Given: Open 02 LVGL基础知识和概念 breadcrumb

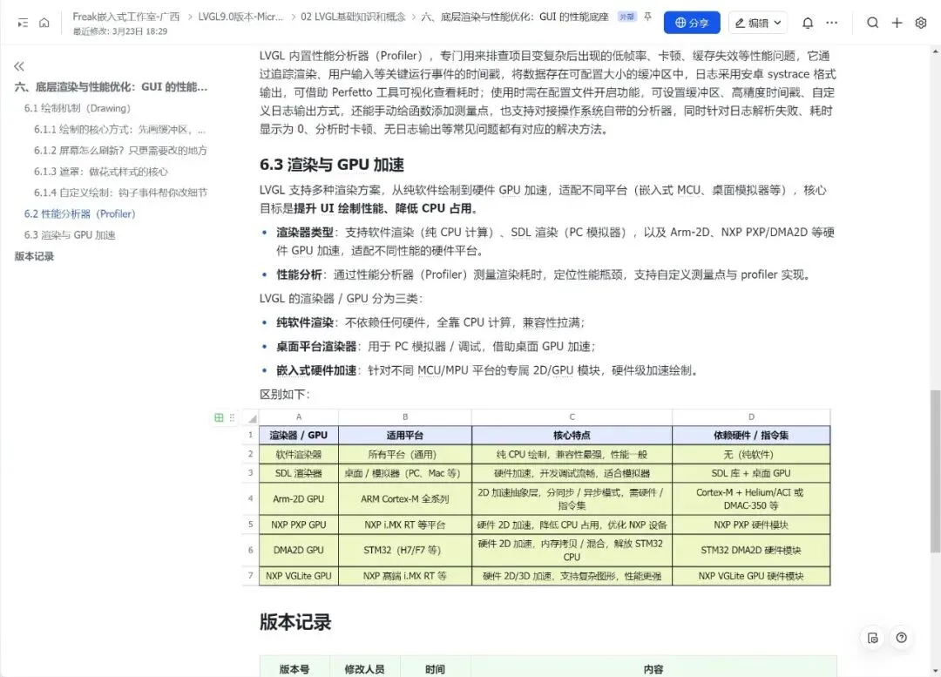Looking at the screenshot, I should click(353, 17).
